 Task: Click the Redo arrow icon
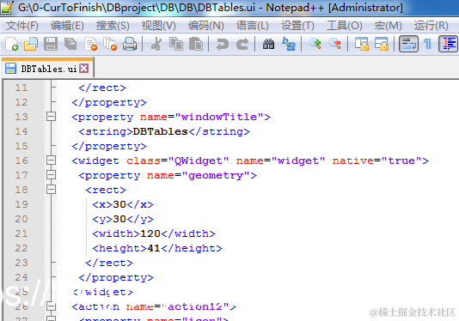coord(242,44)
